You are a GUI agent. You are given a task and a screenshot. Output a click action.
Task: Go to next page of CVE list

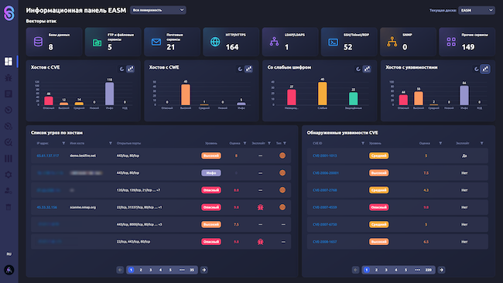point(441,270)
